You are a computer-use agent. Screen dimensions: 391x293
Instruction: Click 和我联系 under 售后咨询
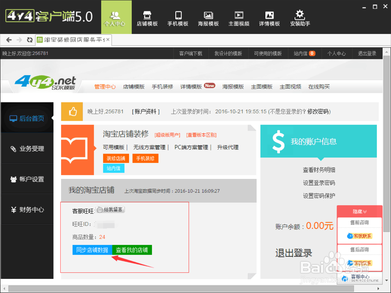pos(360,263)
